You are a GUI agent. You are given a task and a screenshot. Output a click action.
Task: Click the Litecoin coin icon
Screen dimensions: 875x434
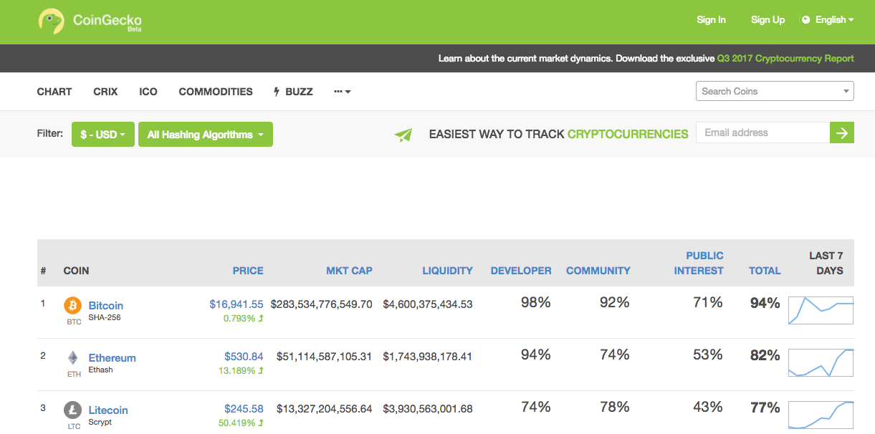pyautogui.click(x=73, y=410)
